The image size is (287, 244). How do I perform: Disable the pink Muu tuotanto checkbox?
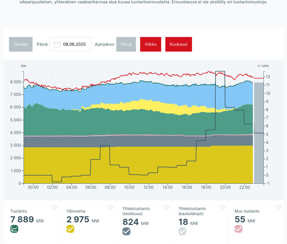[x=239, y=229]
